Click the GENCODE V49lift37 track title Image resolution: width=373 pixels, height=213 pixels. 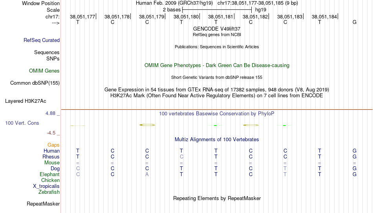click(217, 29)
